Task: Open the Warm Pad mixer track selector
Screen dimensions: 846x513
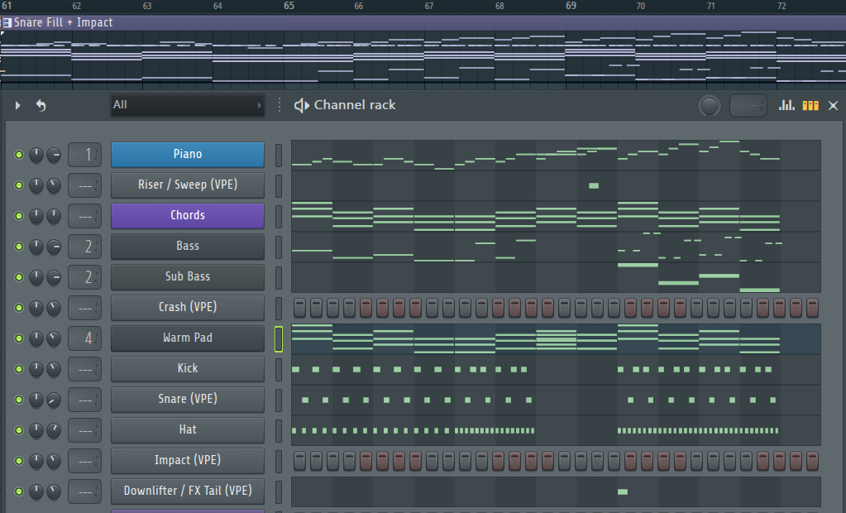Action: click(x=84, y=338)
